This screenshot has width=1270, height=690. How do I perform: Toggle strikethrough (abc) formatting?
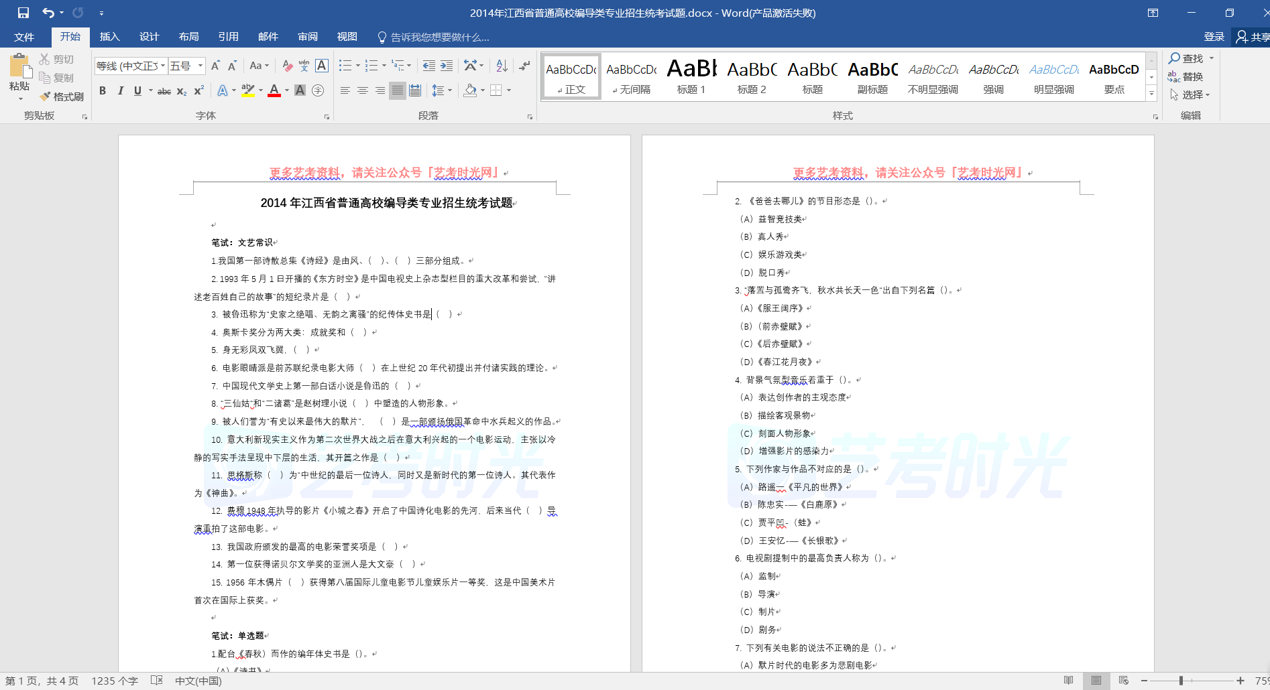[164, 91]
